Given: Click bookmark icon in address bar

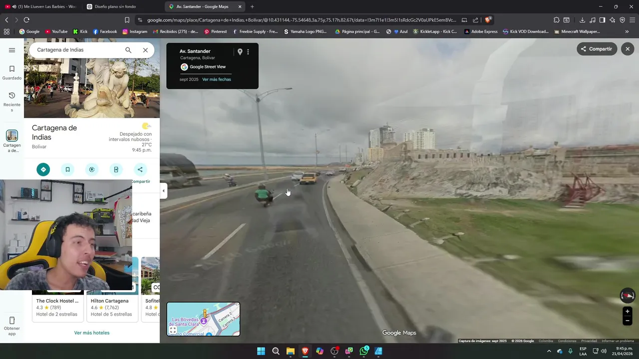Looking at the screenshot, I should pos(127,20).
